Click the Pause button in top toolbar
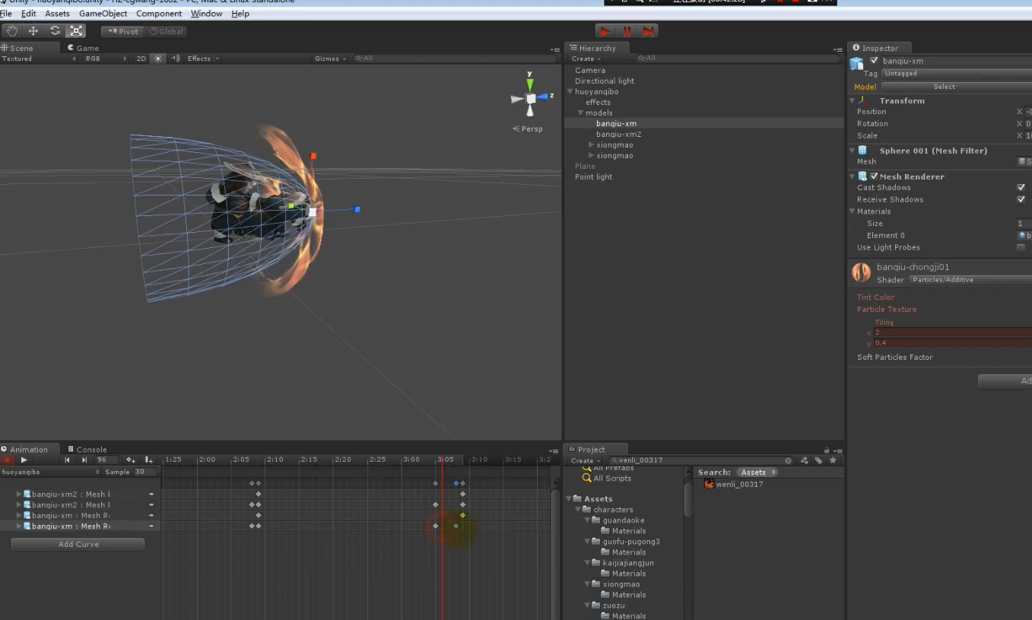Screen dimensions: 1032x620 point(627,31)
